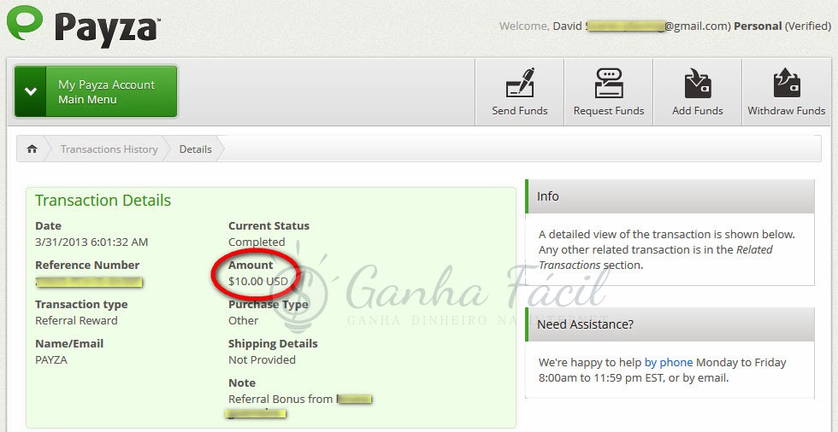Follow the 'by phone' help link
The height and width of the screenshot is (432, 838).
click(669, 363)
